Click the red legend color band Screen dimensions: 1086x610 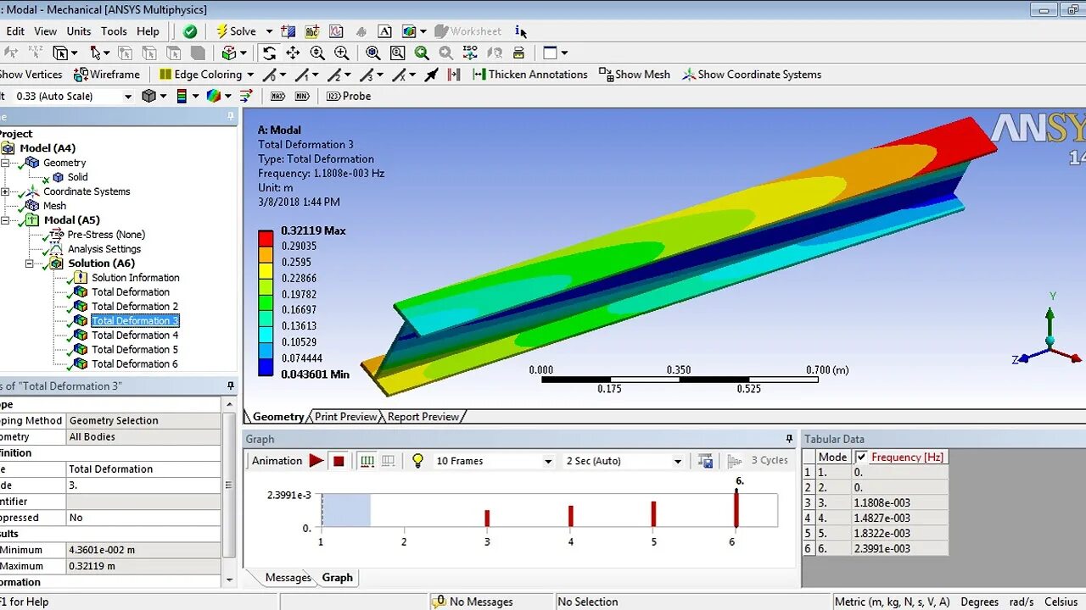click(x=266, y=238)
